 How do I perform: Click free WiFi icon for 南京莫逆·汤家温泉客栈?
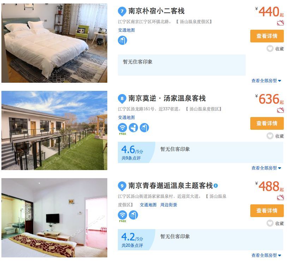pos(122,128)
